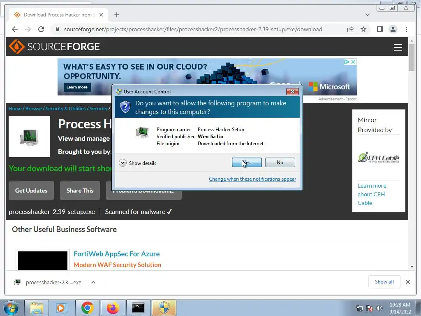Open Security & Utilities breadcrumb

pos(65,109)
